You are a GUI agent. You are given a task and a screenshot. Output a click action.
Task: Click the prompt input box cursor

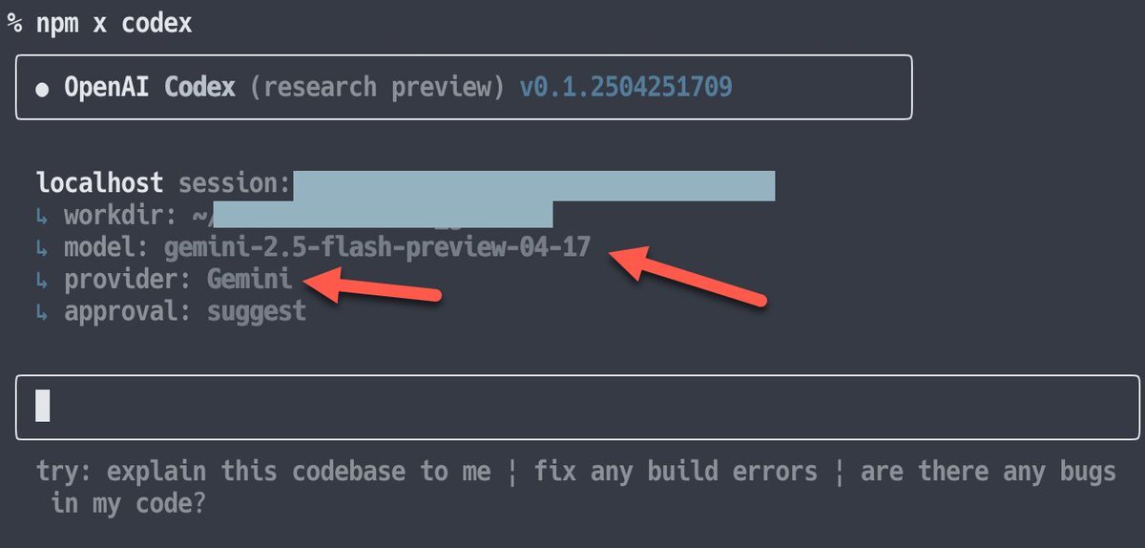coord(42,406)
